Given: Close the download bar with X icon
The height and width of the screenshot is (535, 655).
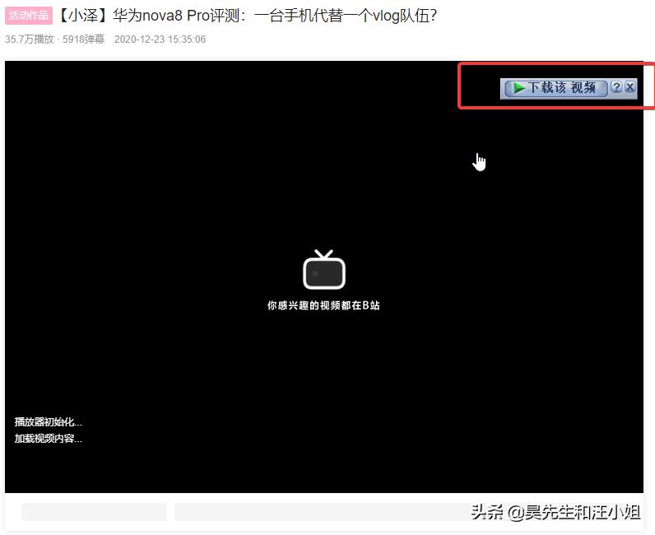Looking at the screenshot, I should click(630, 87).
